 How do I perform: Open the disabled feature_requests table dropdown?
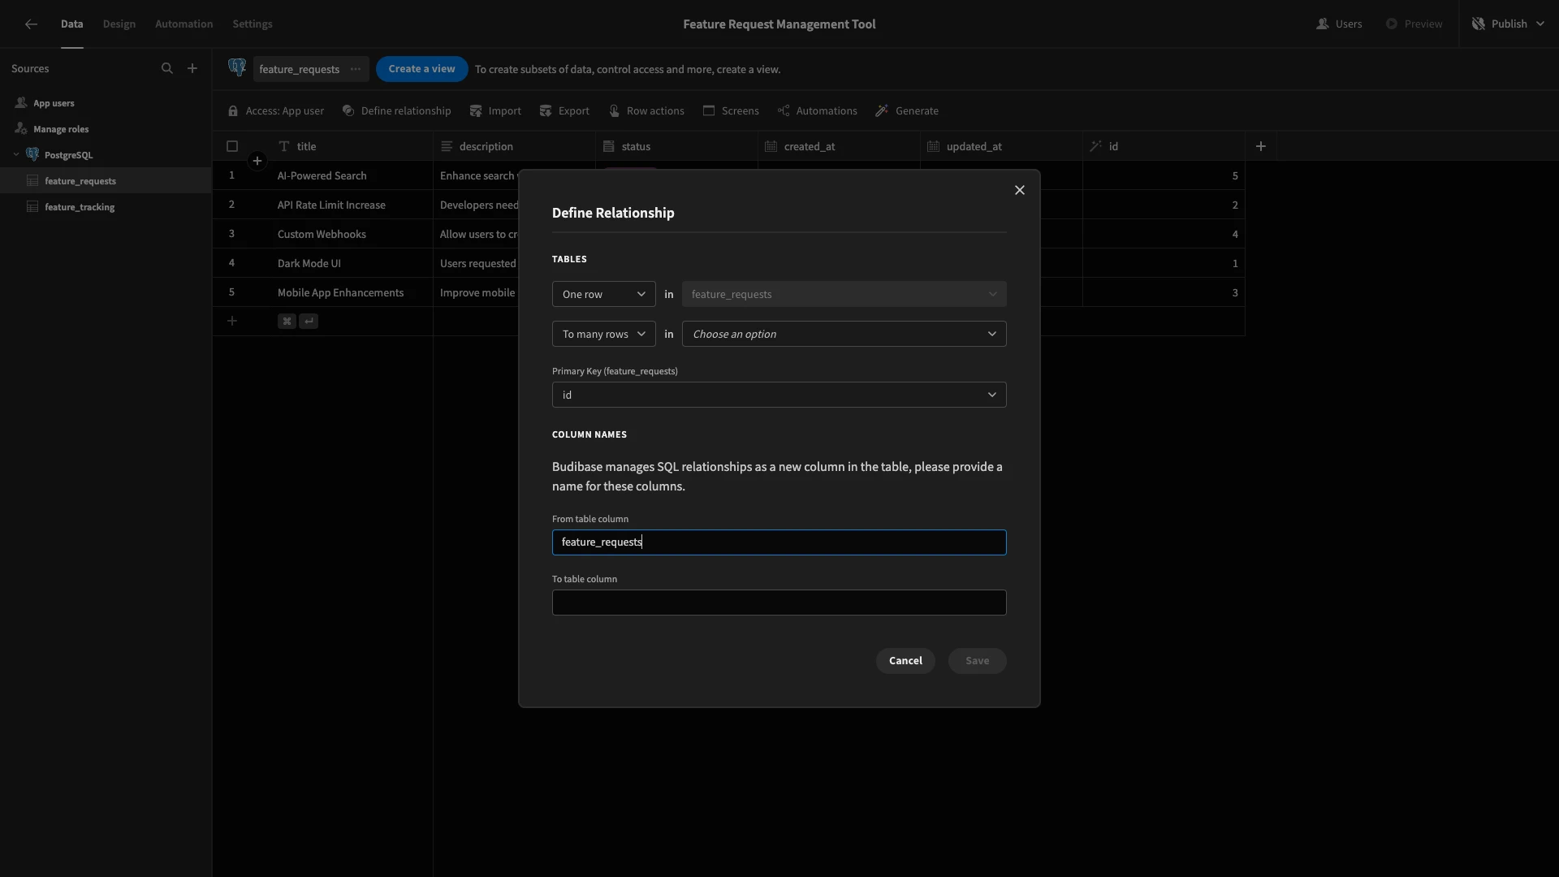pyautogui.click(x=844, y=294)
